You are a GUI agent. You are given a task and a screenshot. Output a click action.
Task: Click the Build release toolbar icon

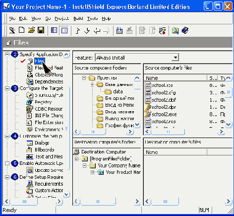119,31
